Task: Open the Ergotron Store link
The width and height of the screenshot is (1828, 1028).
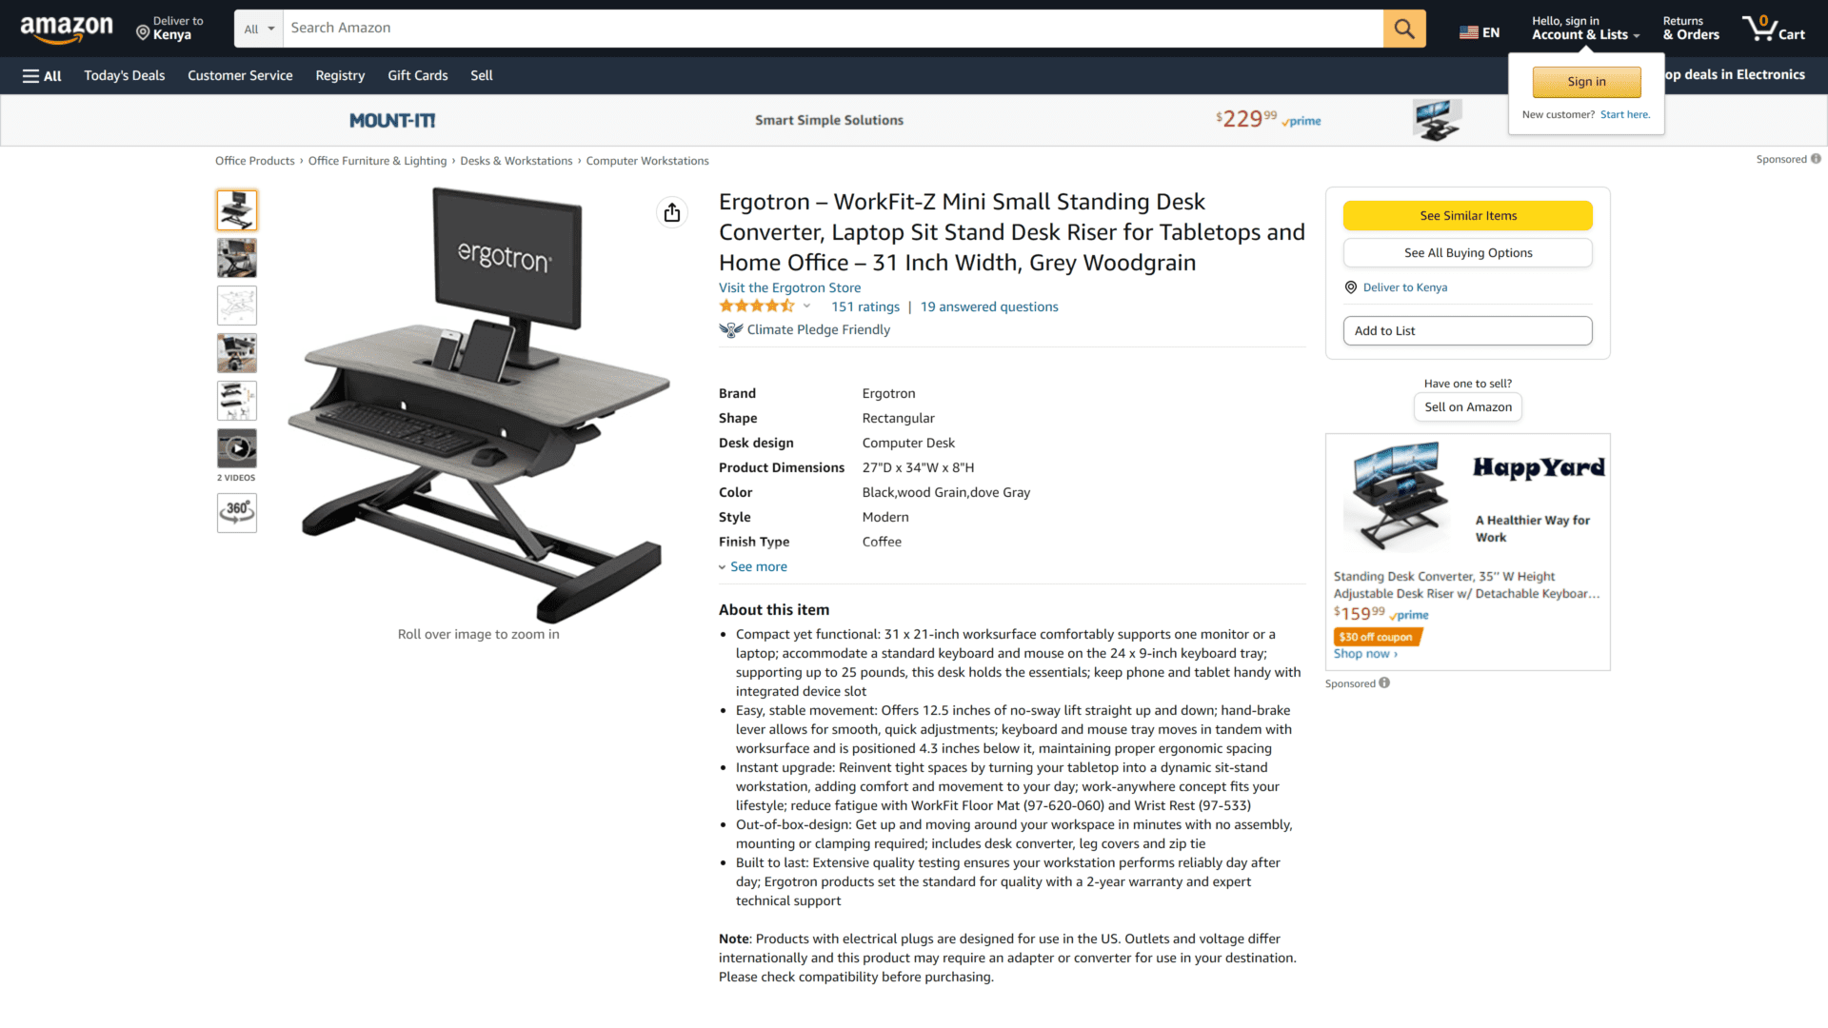Action: click(789, 287)
